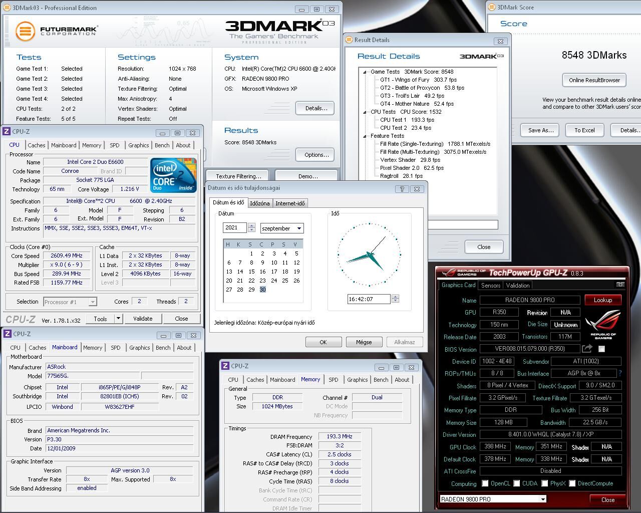Image resolution: width=641 pixels, height=513 pixels.
Task: Click the date-time dialog help question mark button
Action: pyautogui.click(x=402, y=189)
